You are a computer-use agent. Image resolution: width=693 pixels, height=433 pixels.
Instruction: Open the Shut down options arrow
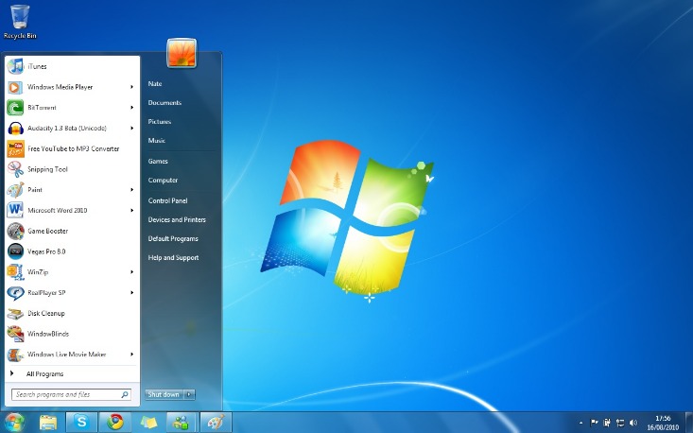pos(189,394)
